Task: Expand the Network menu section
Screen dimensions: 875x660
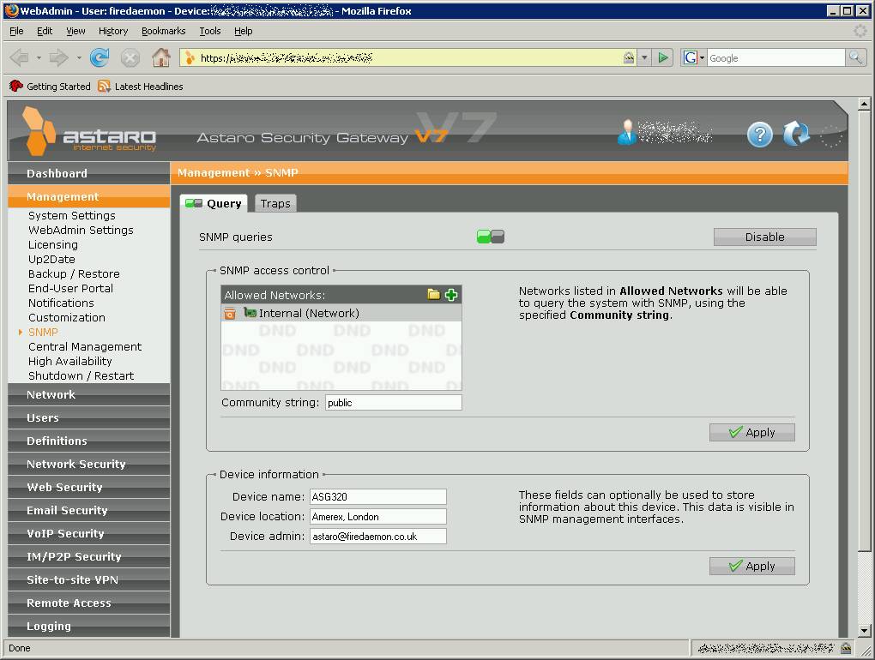Action: pyautogui.click(x=89, y=394)
